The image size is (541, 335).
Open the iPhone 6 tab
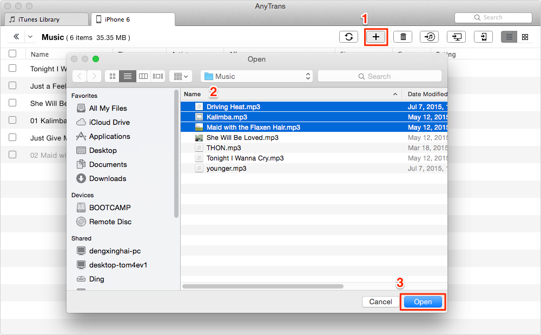pos(133,19)
